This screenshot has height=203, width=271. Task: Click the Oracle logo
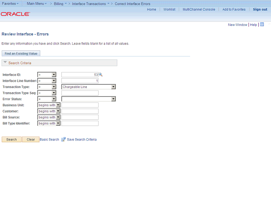15,14
